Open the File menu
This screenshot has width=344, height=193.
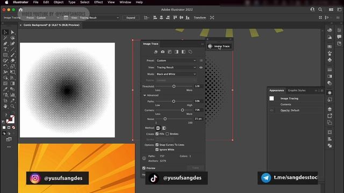pos(36,2)
